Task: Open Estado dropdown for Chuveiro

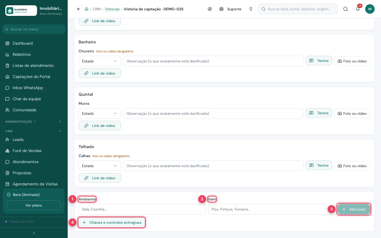Action: 100,61
